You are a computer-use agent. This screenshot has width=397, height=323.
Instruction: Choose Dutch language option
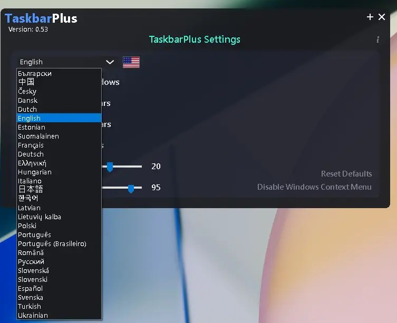point(59,109)
